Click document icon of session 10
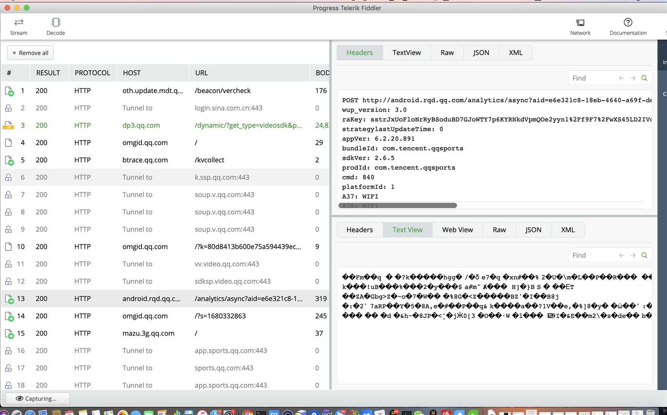 point(8,246)
